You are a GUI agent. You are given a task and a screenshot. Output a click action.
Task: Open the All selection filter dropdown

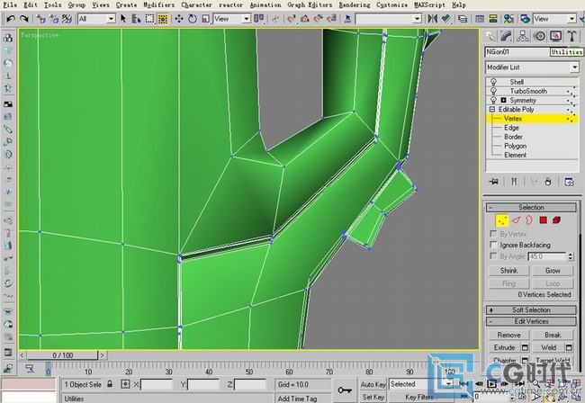[x=111, y=19]
